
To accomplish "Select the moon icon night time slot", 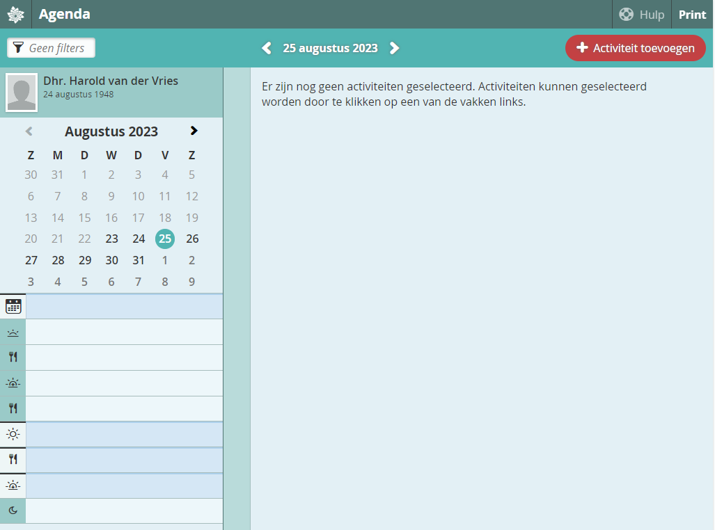I will point(13,511).
